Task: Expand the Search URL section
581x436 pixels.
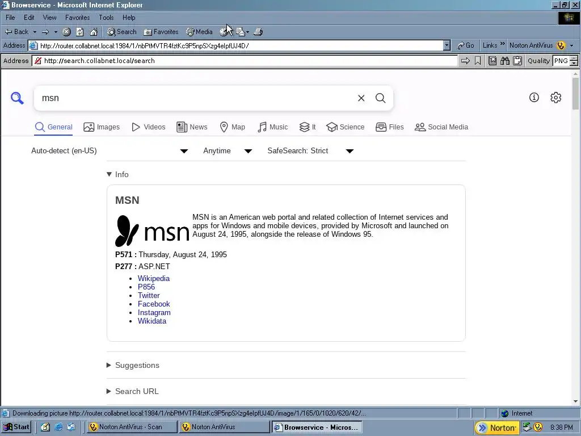Action: coord(133,391)
